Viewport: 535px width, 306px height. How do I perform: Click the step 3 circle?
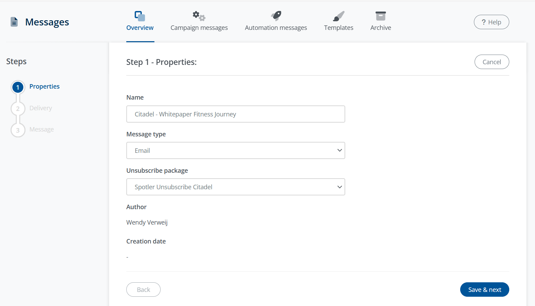[x=18, y=131]
